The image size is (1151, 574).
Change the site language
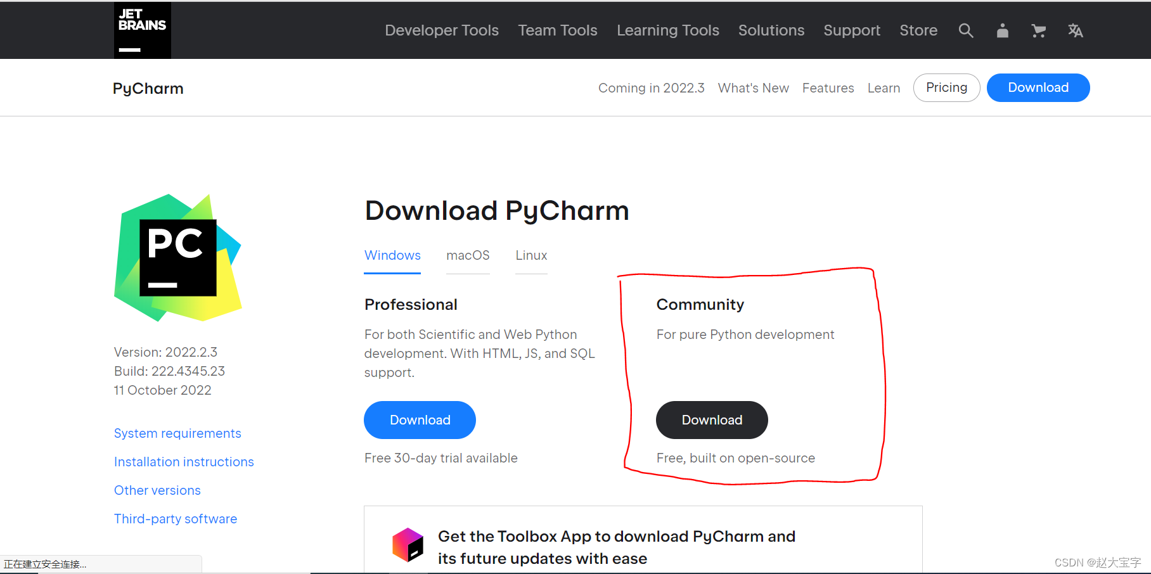pyautogui.click(x=1075, y=30)
